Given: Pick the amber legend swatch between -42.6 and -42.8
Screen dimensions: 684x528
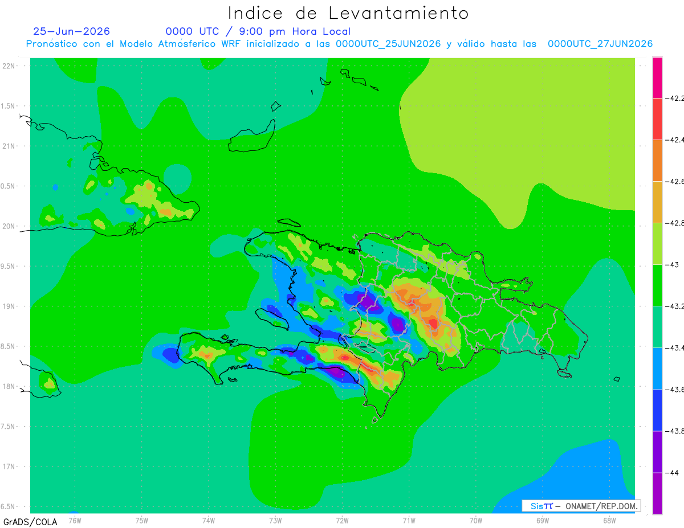Looking at the screenshot, I should [657, 202].
